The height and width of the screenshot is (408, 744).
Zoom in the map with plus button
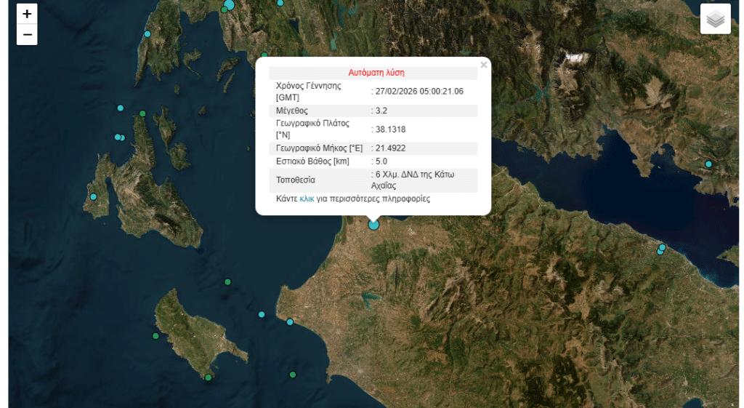click(27, 14)
